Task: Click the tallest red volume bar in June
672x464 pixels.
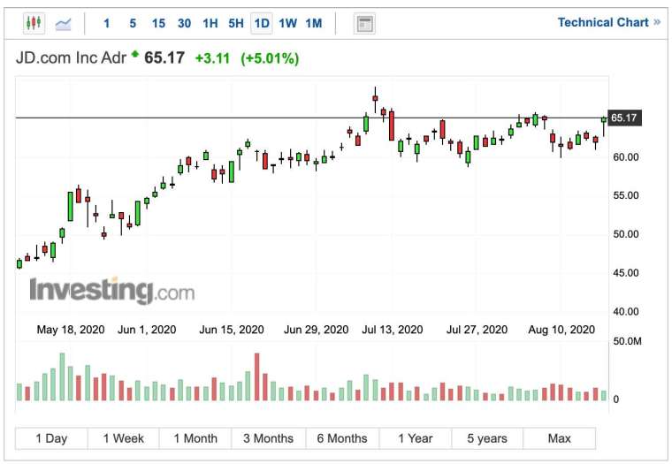Action: 256,377
